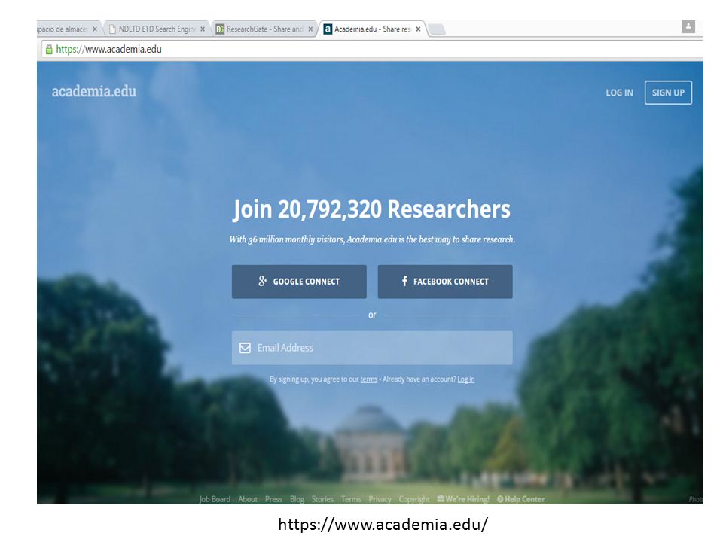The height and width of the screenshot is (542, 723).
Task: Close the NDLTD ETD Search Engine tab
Action: point(203,29)
